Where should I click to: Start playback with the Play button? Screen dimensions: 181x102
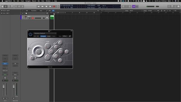(x=50, y=7)
